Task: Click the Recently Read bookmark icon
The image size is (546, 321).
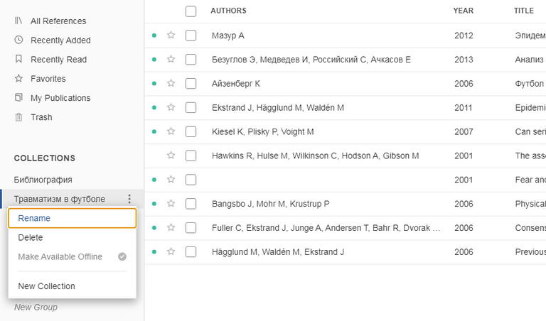Action: (x=18, y=59)
